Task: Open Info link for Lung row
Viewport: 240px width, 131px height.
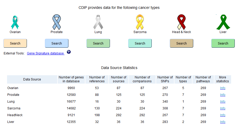Action: click(223, 102)
